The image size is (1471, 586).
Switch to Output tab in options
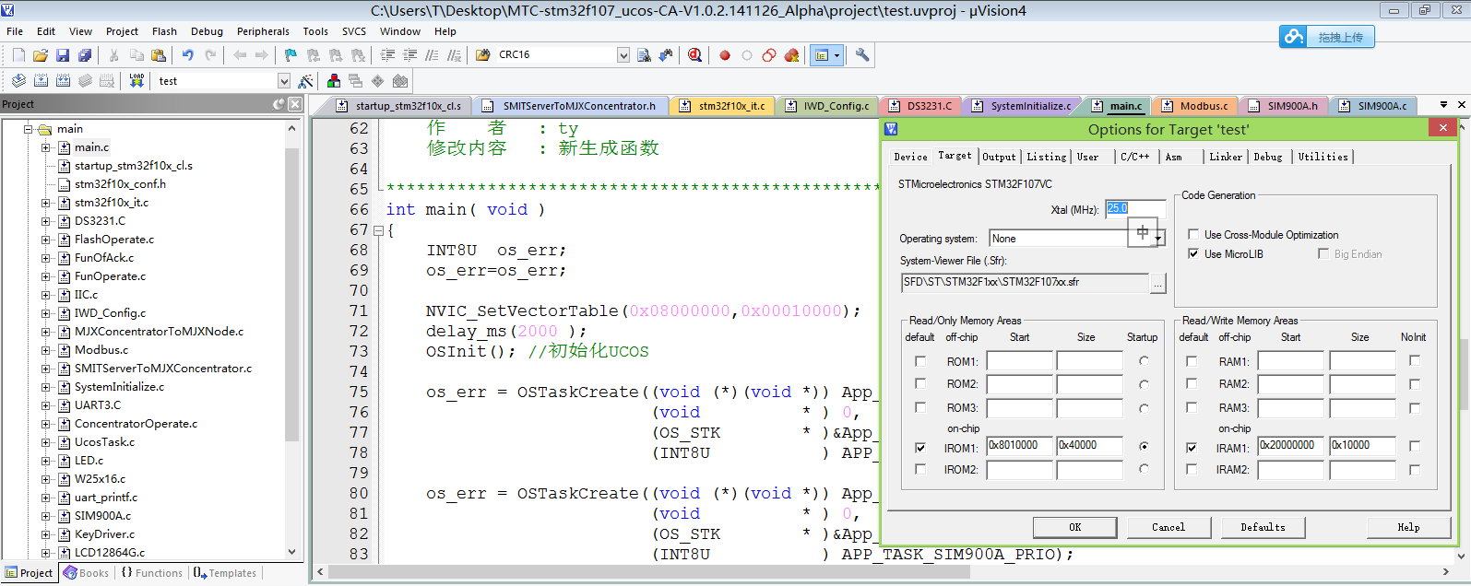tap(999, 157)
